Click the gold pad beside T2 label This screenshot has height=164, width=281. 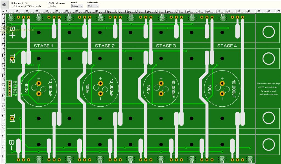click(12, 58)
